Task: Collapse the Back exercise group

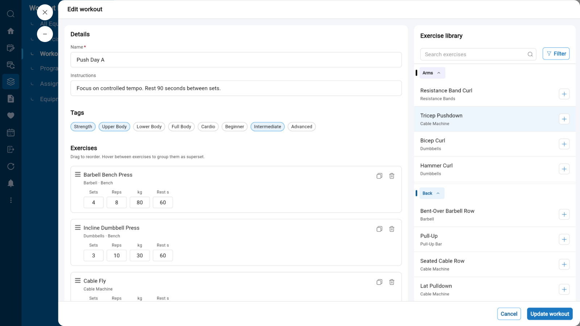Action: pos(431,193)
